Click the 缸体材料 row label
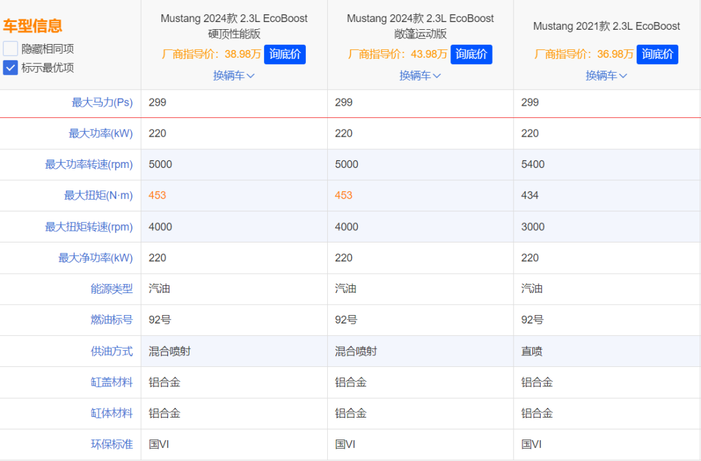The height and width of the screenshot is (461, 701). click(112, 413)
